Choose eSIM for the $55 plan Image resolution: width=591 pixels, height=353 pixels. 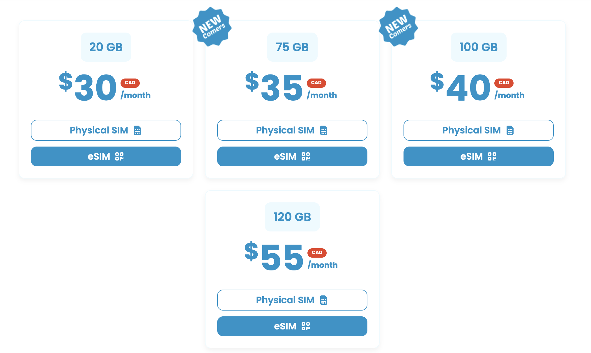[x=292, y=326]
